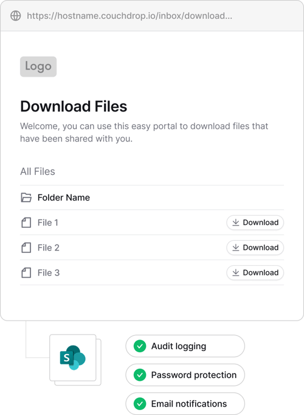304x415 pixels.
Task: Click the couchdrop inbox URL field
Action: click(130, 16)
